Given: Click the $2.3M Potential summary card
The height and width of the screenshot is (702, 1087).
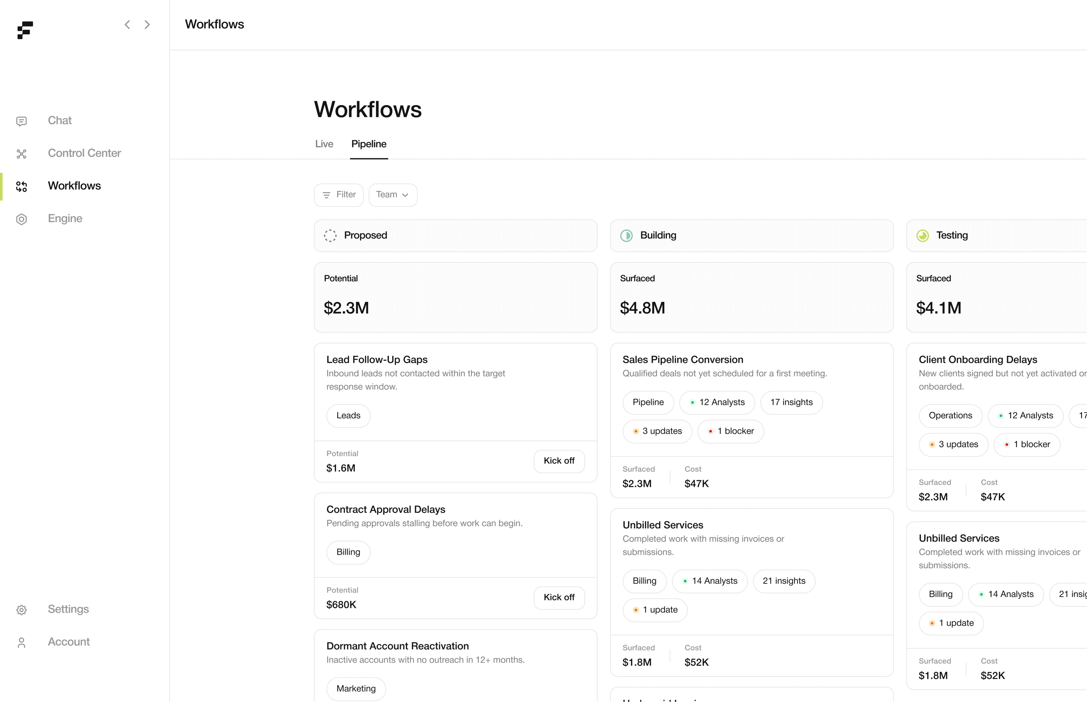Looking at the screenshot, I should pyautogui.click(x=455, y=297).
